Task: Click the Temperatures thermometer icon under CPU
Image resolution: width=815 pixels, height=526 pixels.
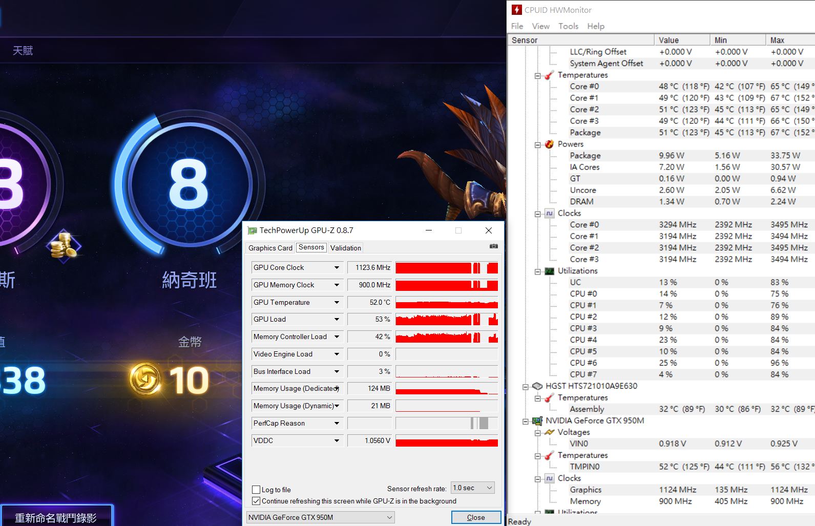Action: [x=549, y=75]
